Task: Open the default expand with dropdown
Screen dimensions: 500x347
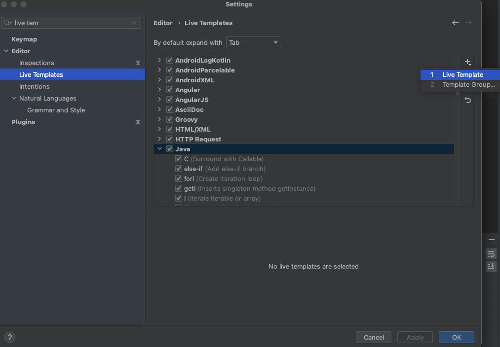Action: [253, 42]
